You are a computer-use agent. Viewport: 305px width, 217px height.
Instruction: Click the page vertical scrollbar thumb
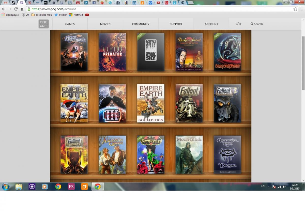[x=303, y=63]
